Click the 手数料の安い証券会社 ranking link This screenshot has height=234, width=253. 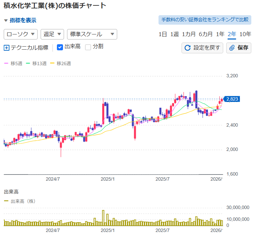(205, 20)
